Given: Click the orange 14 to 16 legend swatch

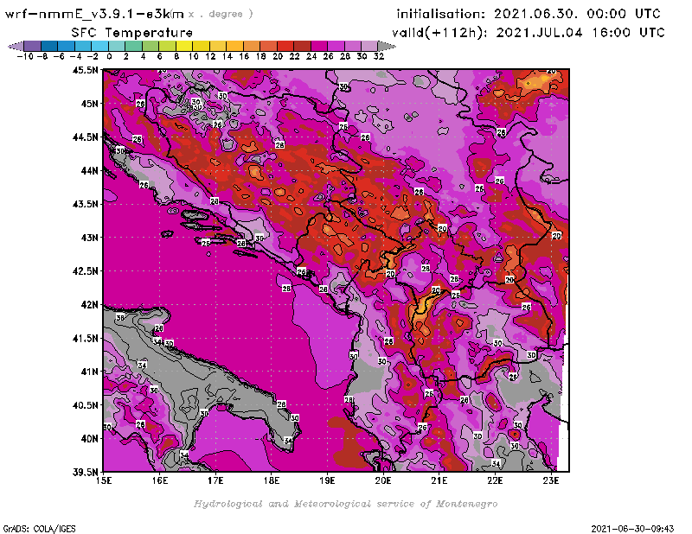Looking at the screenshot, I should tap(234, 46).
